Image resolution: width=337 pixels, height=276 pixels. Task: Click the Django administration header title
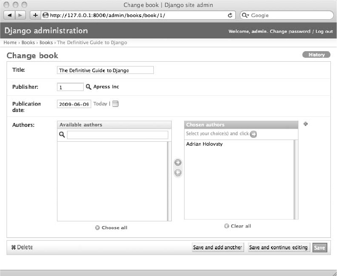coord(46,31)
